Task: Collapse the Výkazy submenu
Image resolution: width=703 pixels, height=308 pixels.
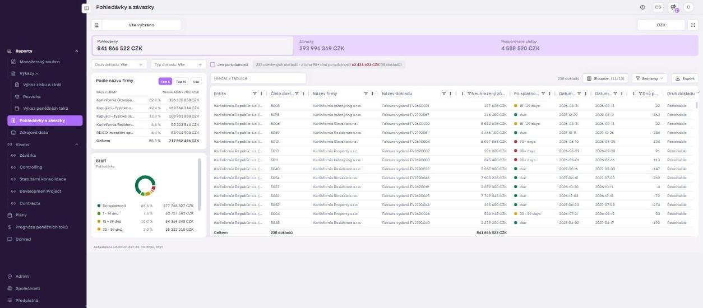Action: (37, 73)
